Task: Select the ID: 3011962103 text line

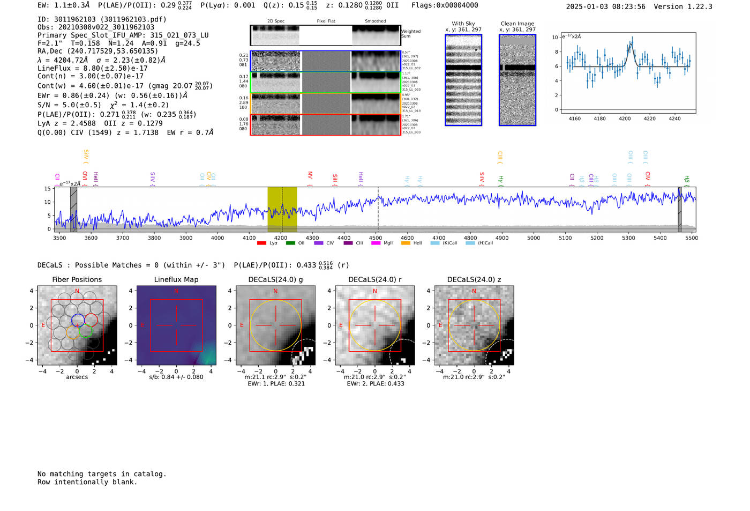Action: 102,19
